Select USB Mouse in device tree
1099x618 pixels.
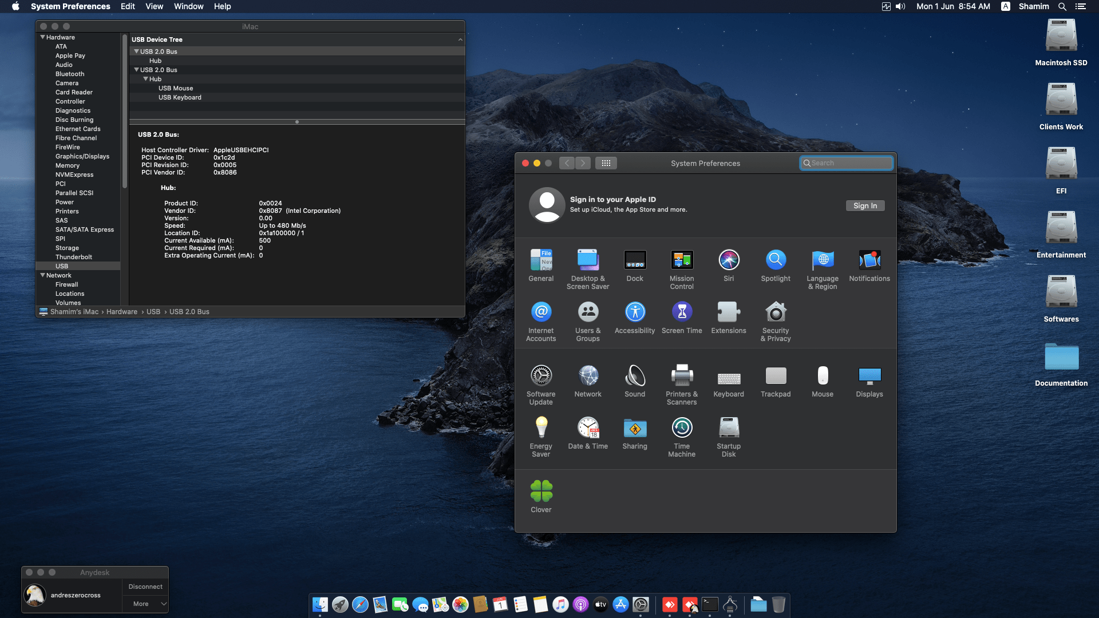176,88
